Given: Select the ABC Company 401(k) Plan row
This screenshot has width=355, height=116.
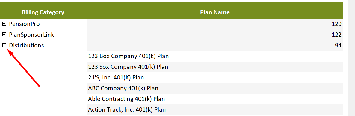Looking at the screenshot, I should pos(215,88).
